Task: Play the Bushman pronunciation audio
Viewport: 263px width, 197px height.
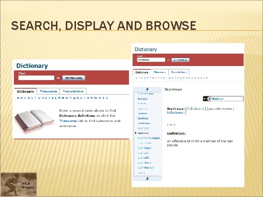Action: pyautogui.click(x=209, y=99)
